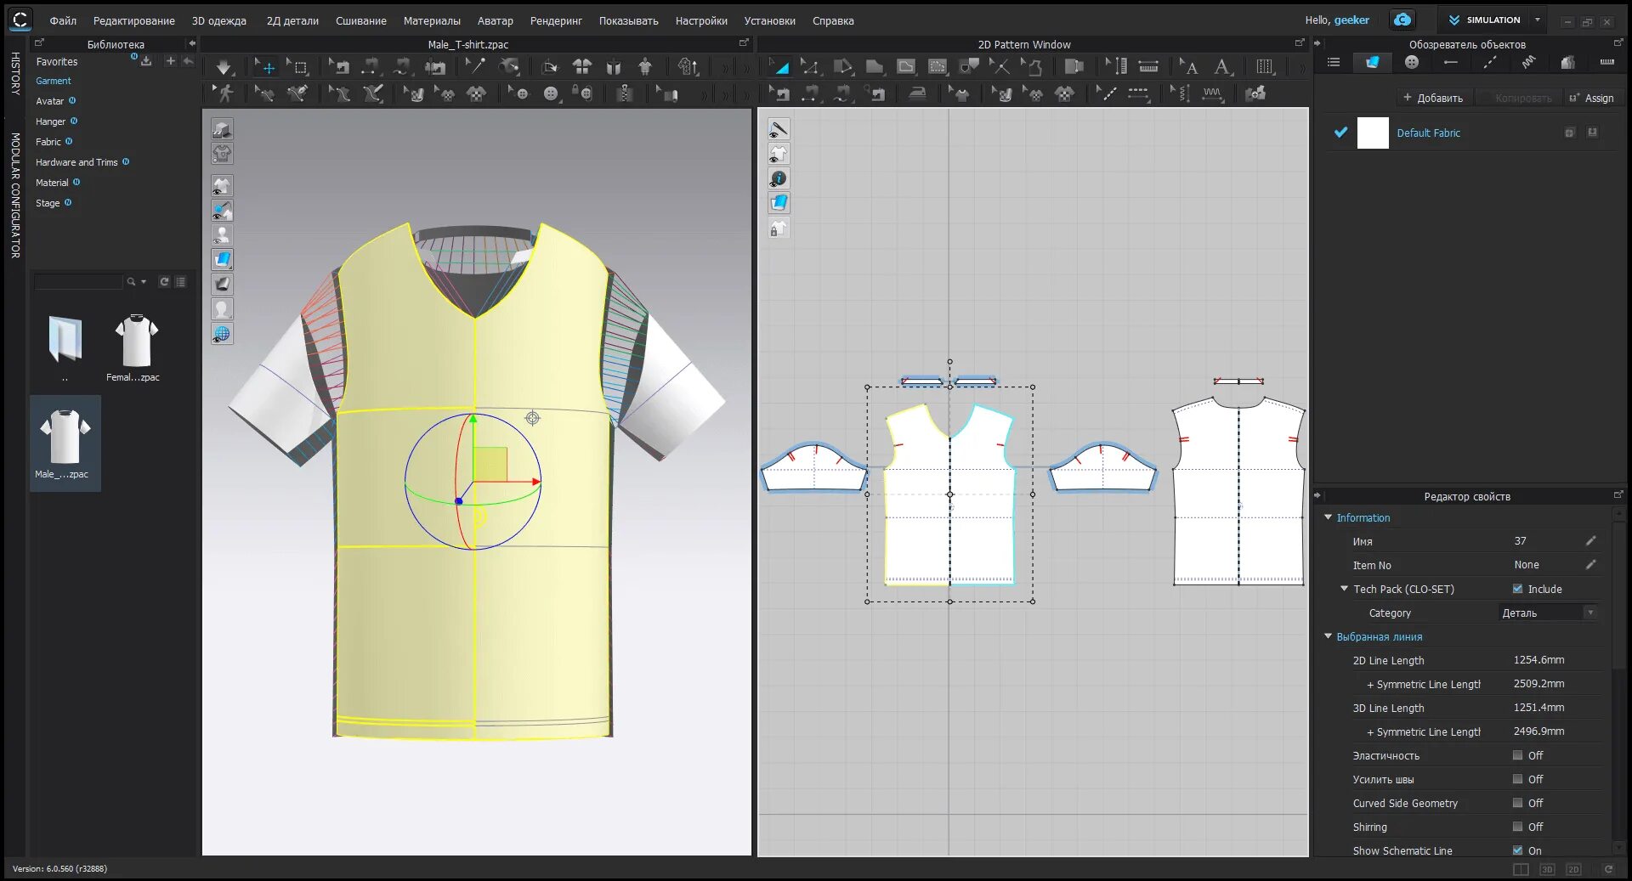Click the Добавить button
The height and width of the screenshot is (881, 1632).
[1433, 98]
